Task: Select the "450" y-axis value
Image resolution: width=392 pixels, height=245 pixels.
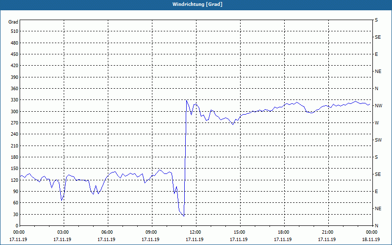Action: pos(15,54)
